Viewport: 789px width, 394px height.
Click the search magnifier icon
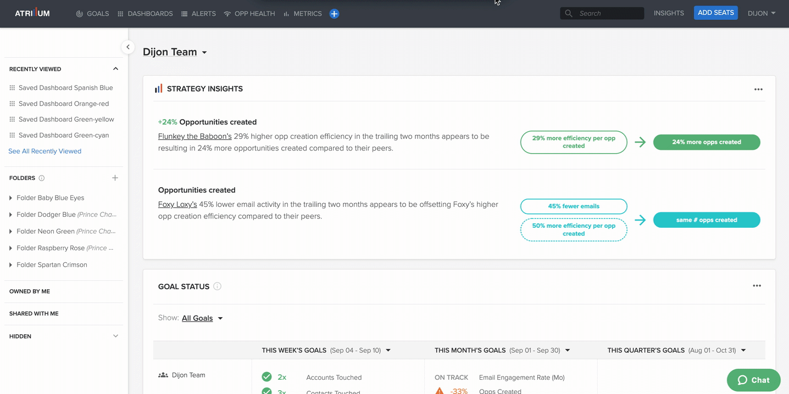(x=569, y=13)
